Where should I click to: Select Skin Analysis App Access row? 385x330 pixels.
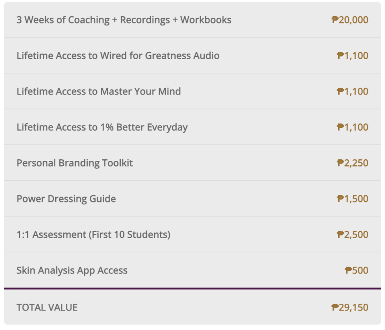(x=72, y=270)
